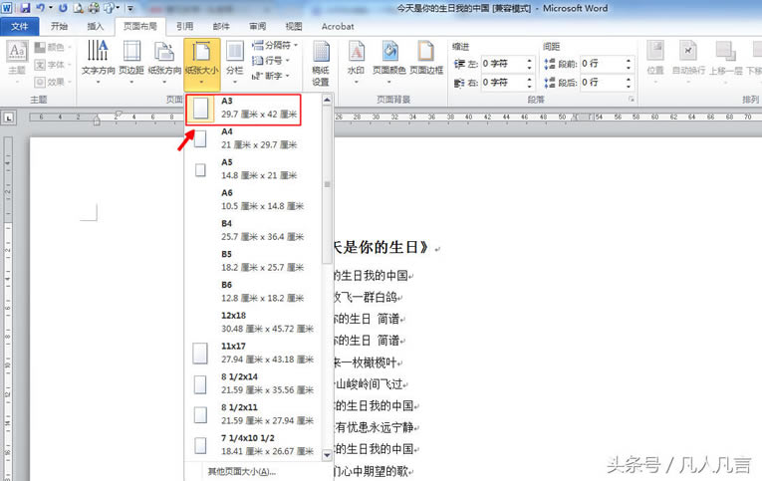Switch to the 插入 Insert tab
The width and height of the screenshot is (762, 481).
coord(96,26)
